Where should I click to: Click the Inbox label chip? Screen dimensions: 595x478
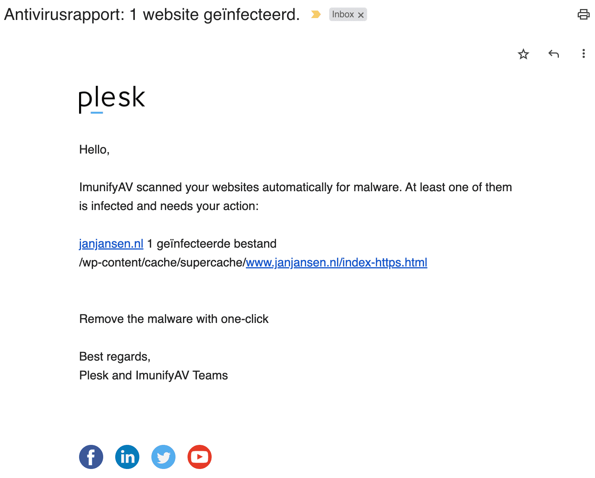[x=343, y=15]
